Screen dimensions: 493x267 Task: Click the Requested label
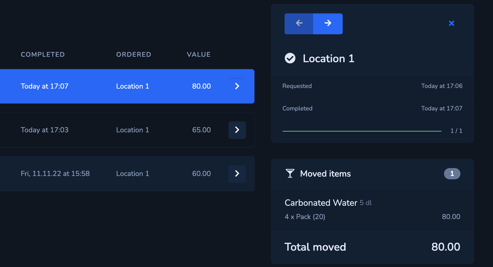pyautogui.click(x=297, y=86)
